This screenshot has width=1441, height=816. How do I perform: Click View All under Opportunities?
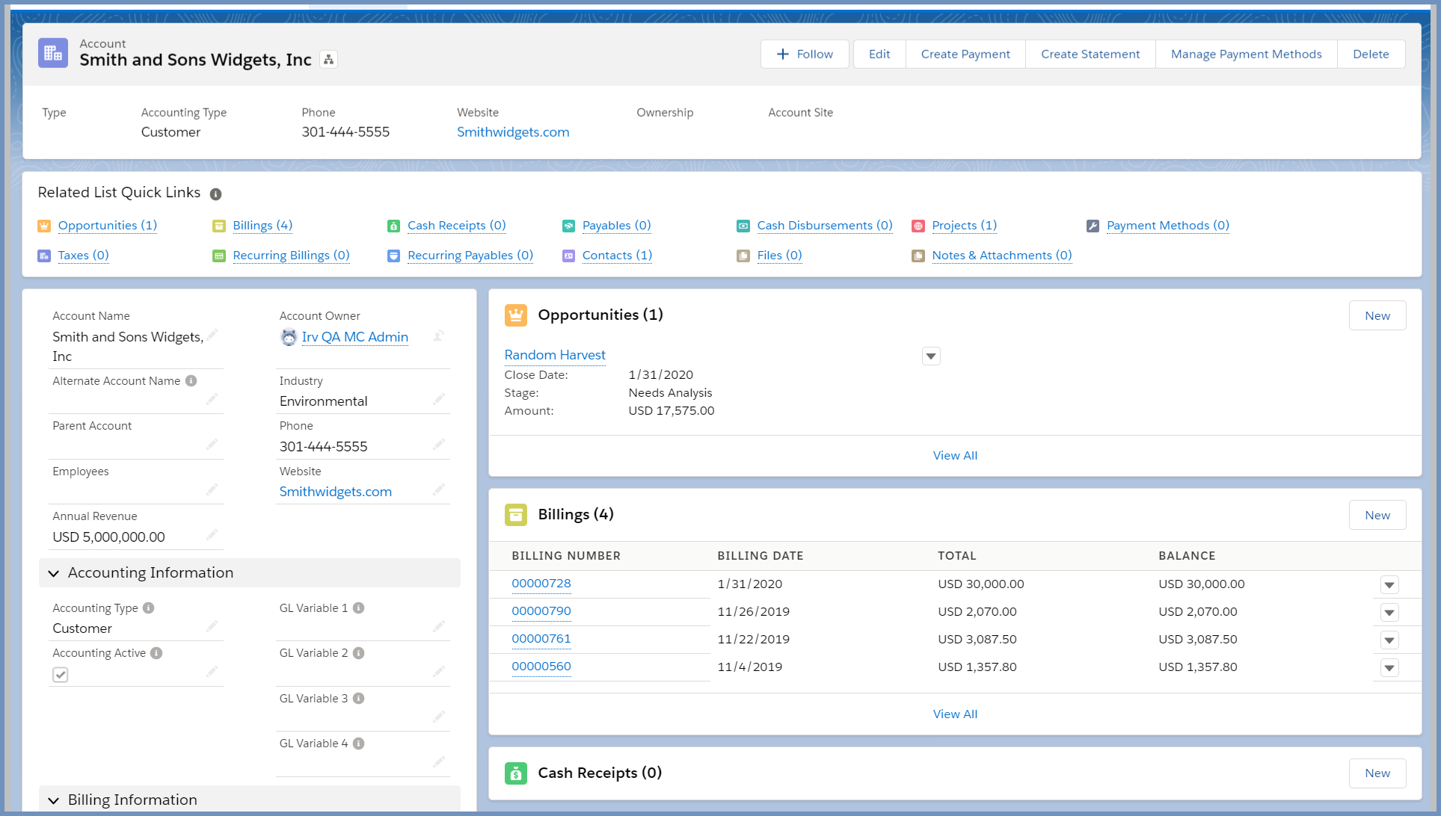pos(955,456)
